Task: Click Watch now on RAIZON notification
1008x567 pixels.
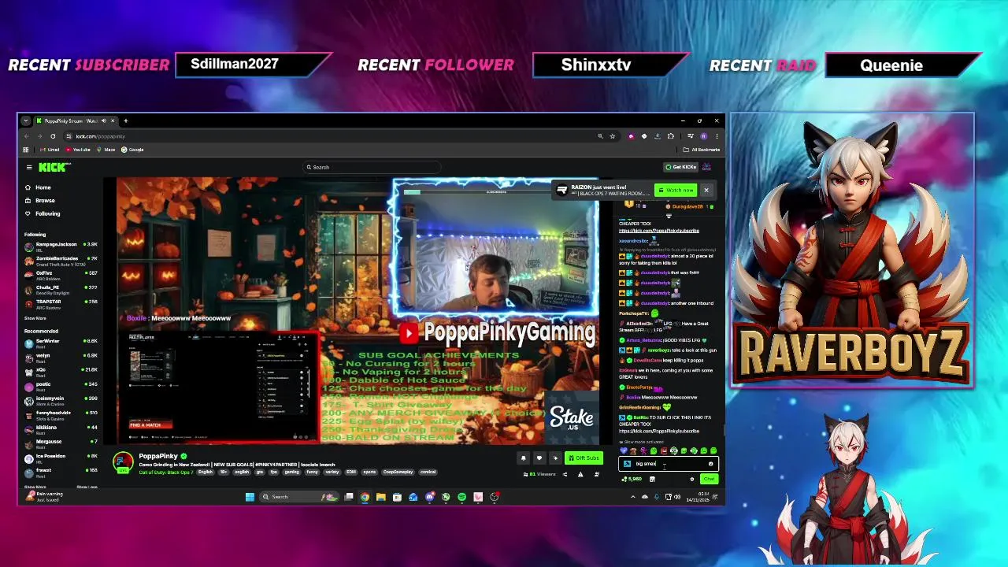Action: point(676,190)
